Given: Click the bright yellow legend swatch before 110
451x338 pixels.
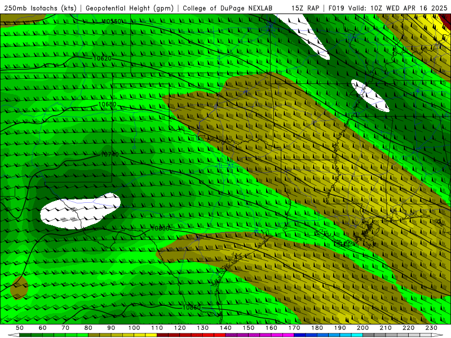Looking at the screenshot, I should [151, 335].
